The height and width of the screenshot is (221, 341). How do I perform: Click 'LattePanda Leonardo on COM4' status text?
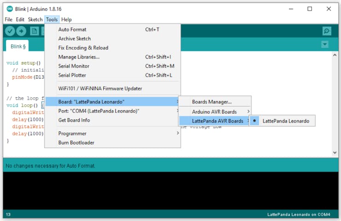coord(299,215)
